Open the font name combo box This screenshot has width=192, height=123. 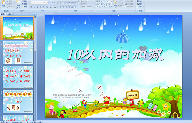[36, 2]
